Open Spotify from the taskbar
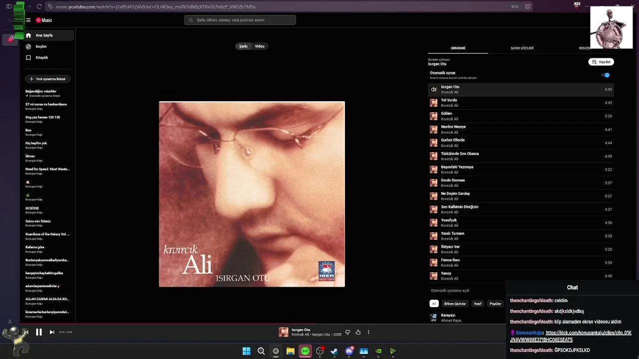The image size is (639, 359). pyautogui.click(x=305, y=351)
